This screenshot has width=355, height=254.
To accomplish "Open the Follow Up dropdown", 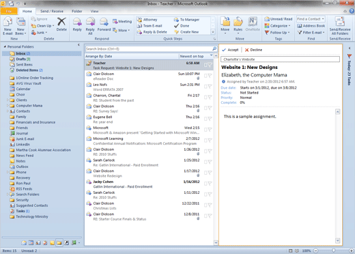I will (277, 33).
